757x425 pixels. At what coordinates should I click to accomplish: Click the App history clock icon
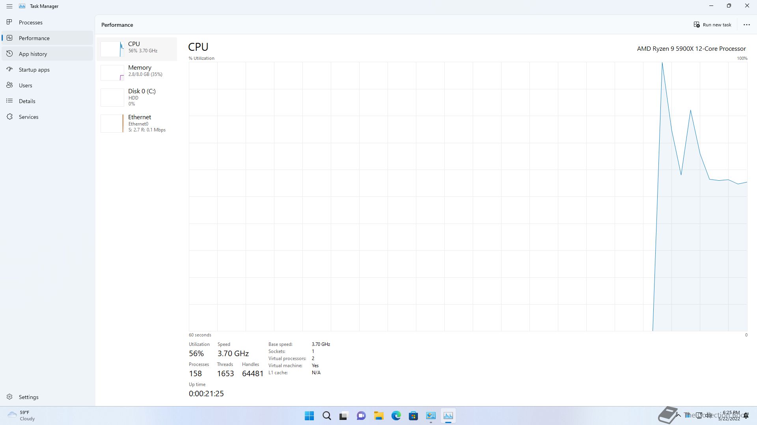tap(9, 54)
